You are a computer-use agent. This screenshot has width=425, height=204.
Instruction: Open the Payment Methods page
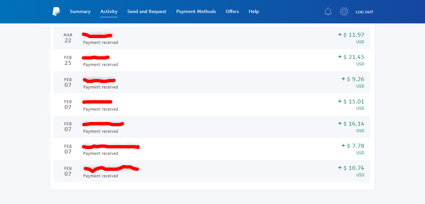coord(196,11)
